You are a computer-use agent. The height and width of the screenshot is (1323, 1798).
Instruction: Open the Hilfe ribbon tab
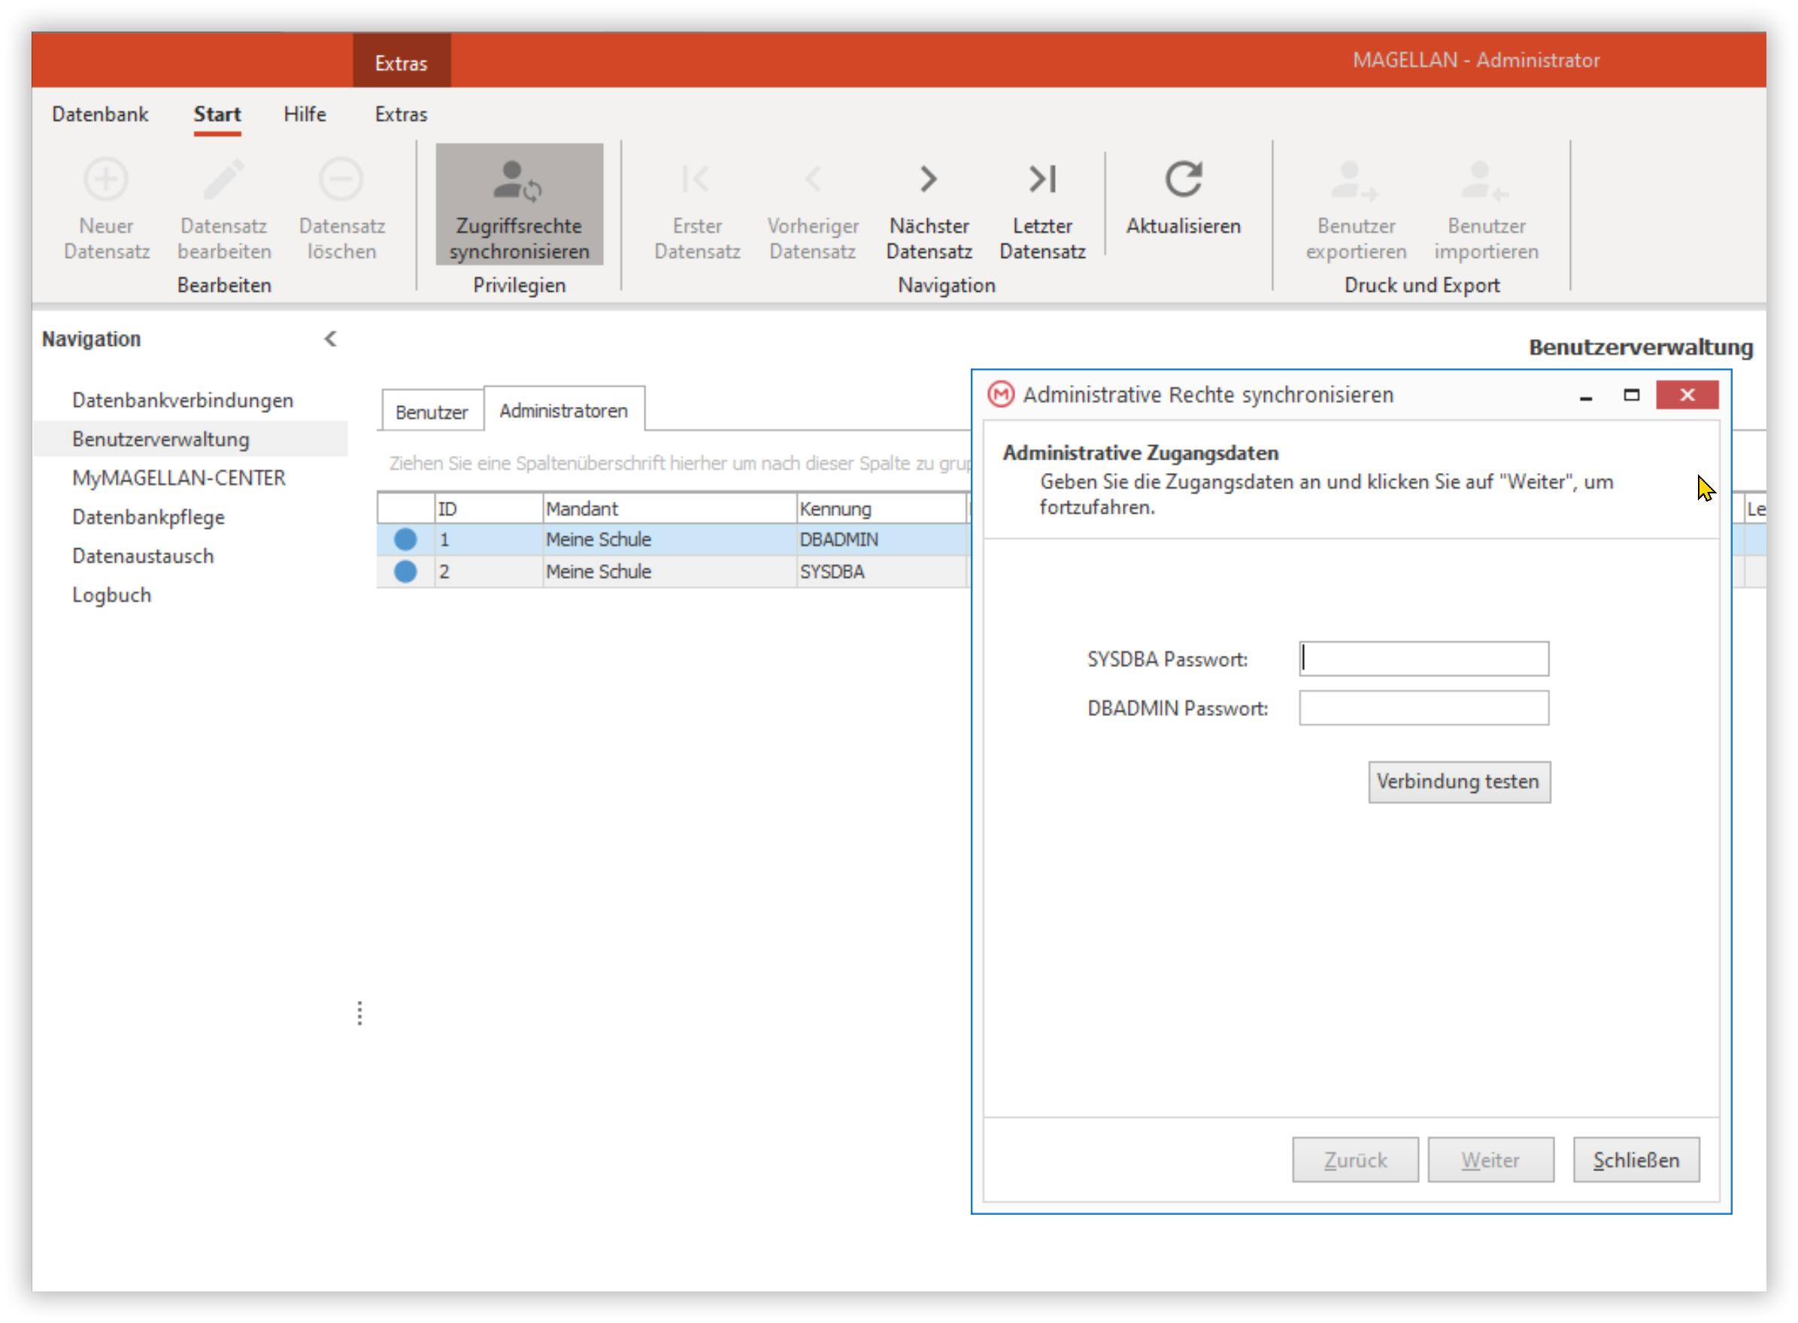305,114
